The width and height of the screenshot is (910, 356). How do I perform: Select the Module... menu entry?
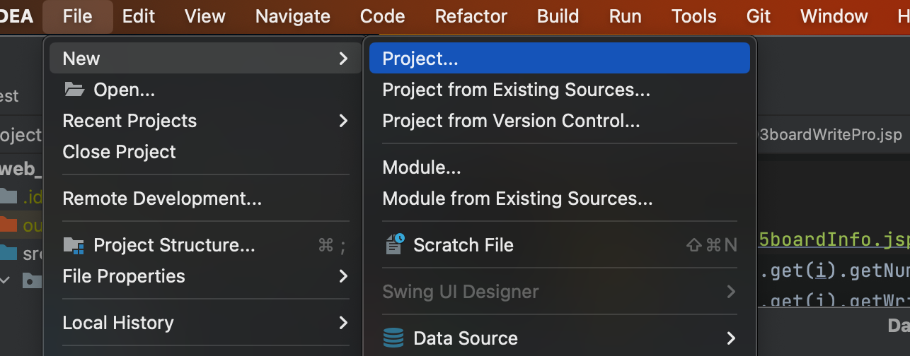[422, 167]
